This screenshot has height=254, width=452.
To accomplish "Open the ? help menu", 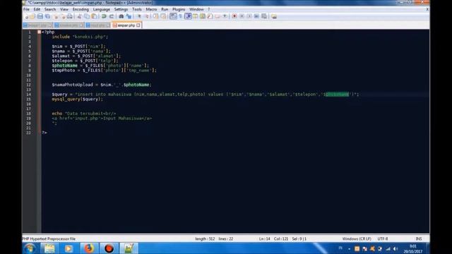I will (209, 9).
